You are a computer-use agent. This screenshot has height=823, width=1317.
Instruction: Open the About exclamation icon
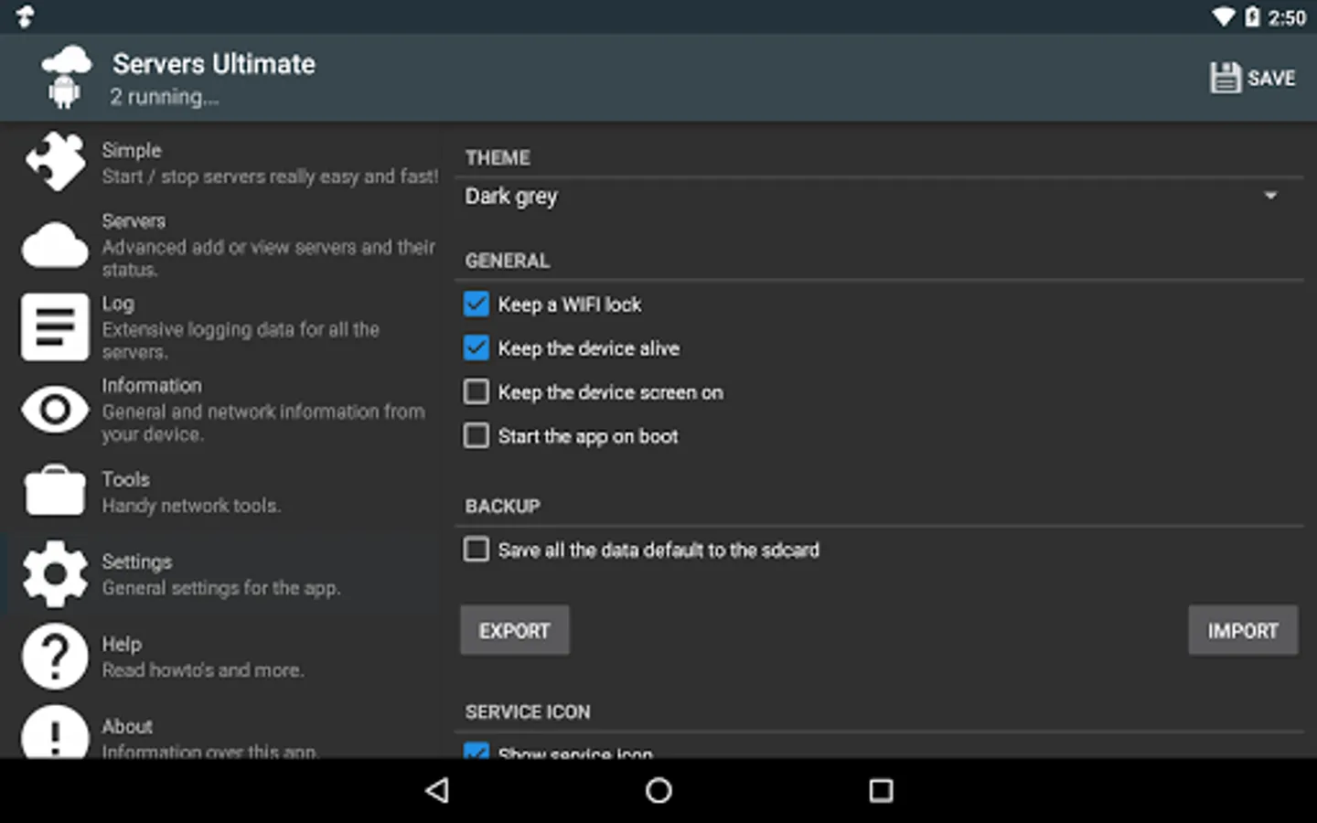(x=55, y=732)
